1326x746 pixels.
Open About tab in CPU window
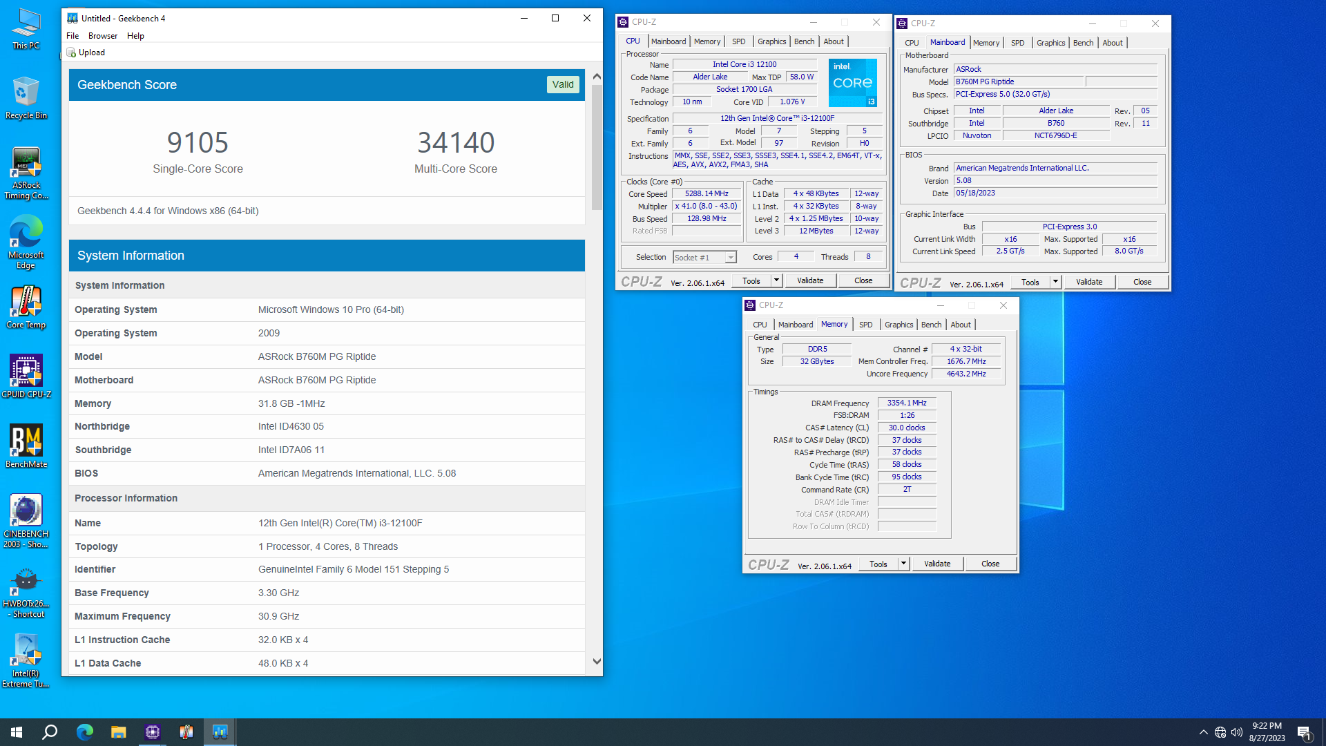[834, 41]
